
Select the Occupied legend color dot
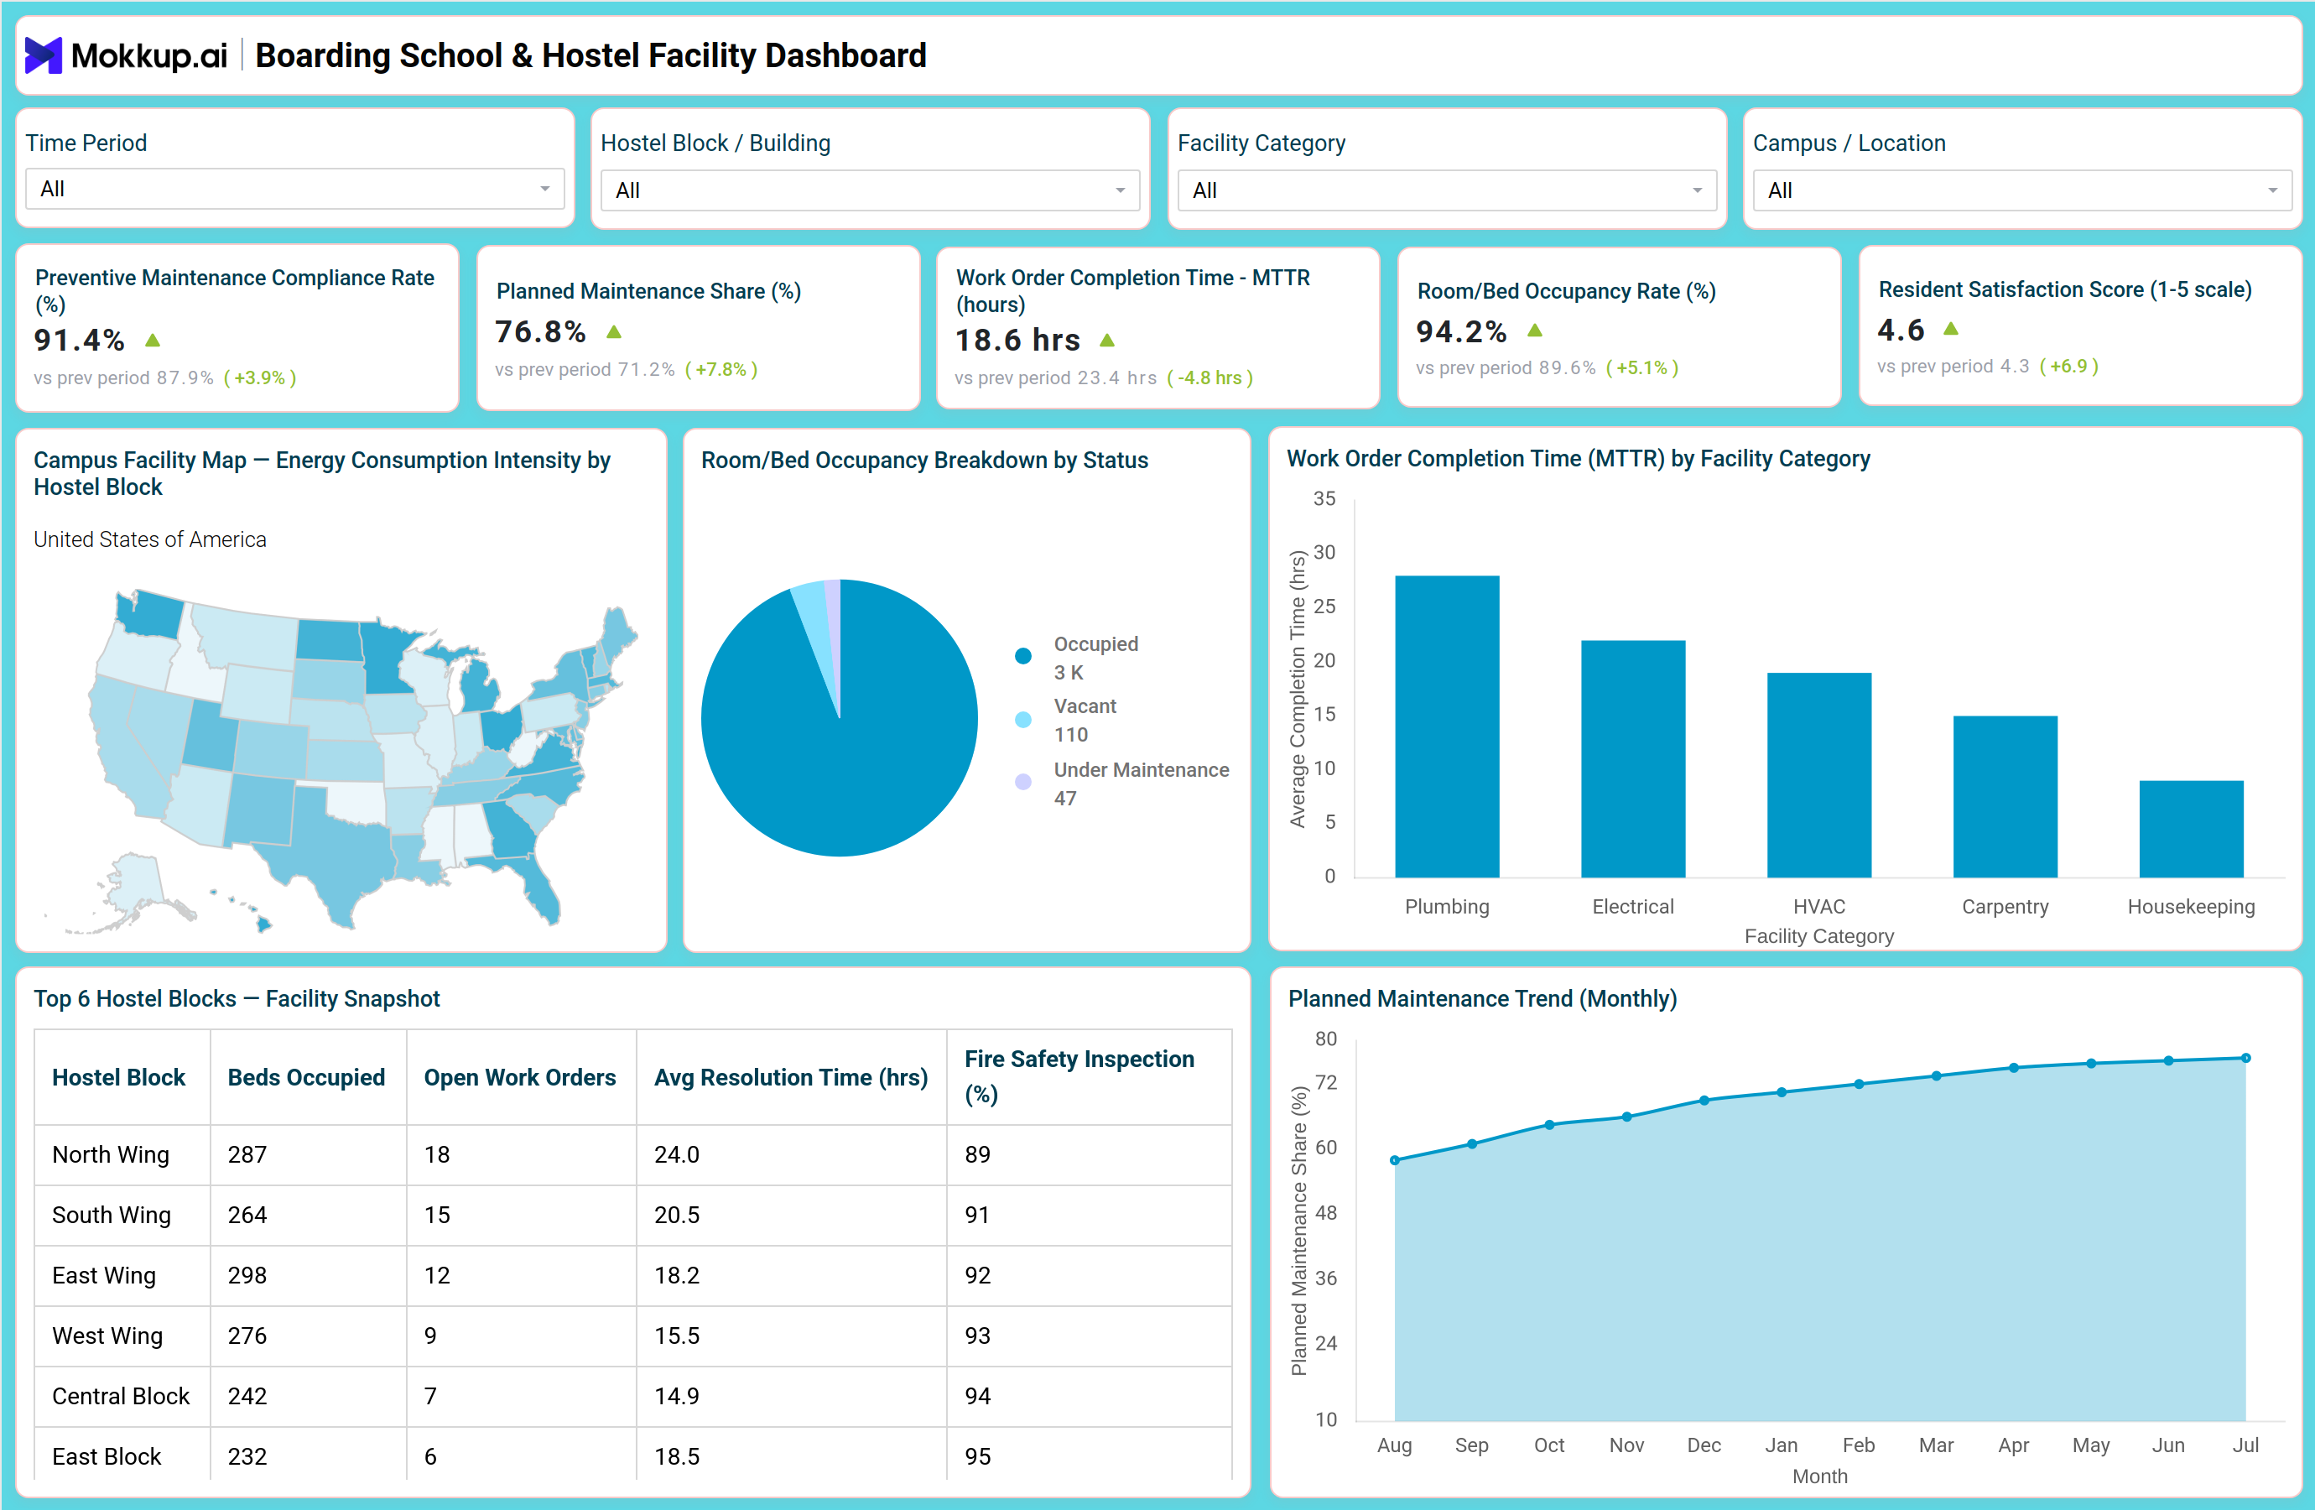tap(1023, 657)
